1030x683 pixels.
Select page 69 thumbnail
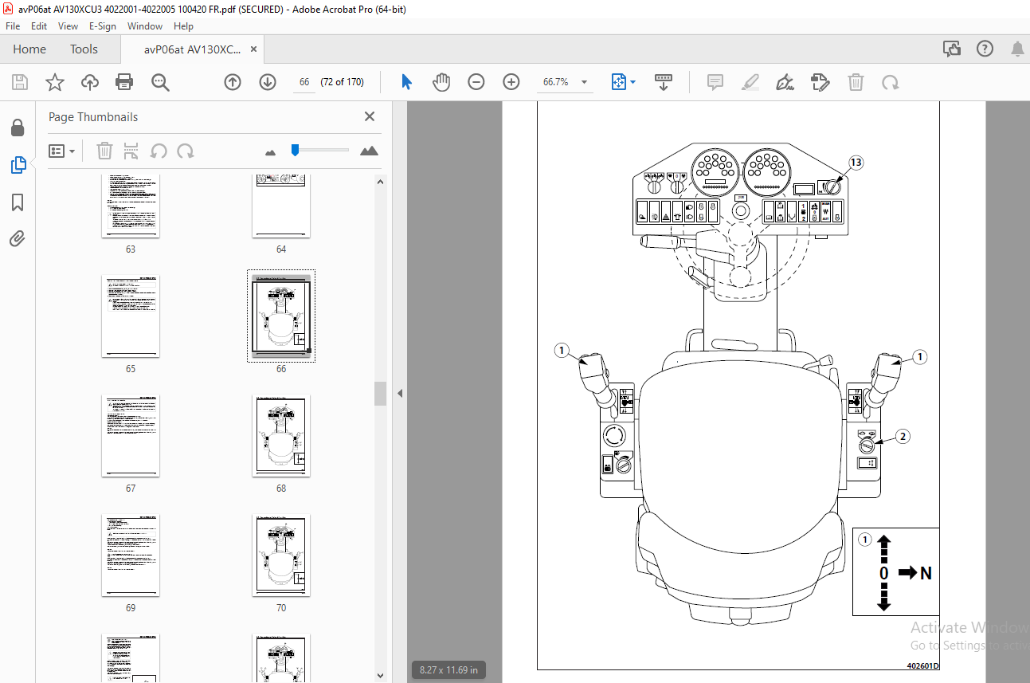point(131,555)
